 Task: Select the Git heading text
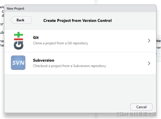point(36,38)
